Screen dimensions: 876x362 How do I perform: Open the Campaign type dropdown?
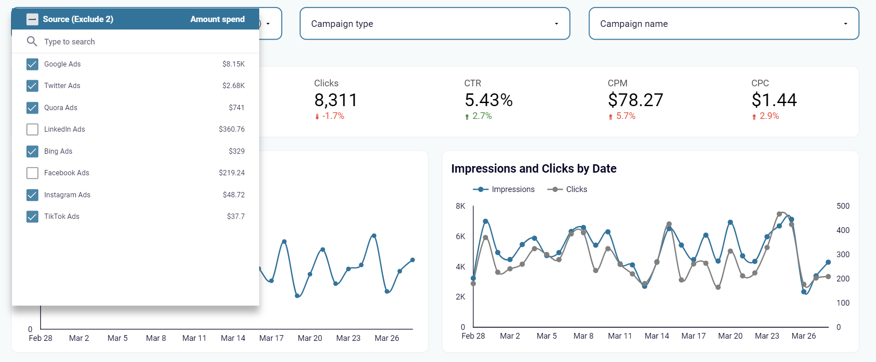click(435, 23)
